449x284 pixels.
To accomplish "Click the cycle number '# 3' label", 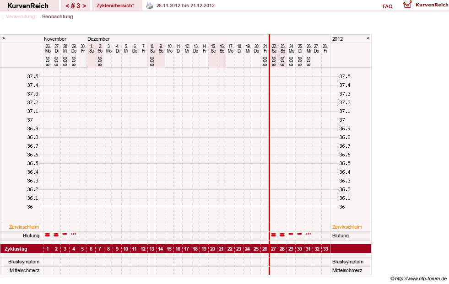I will tap(76, 6).
